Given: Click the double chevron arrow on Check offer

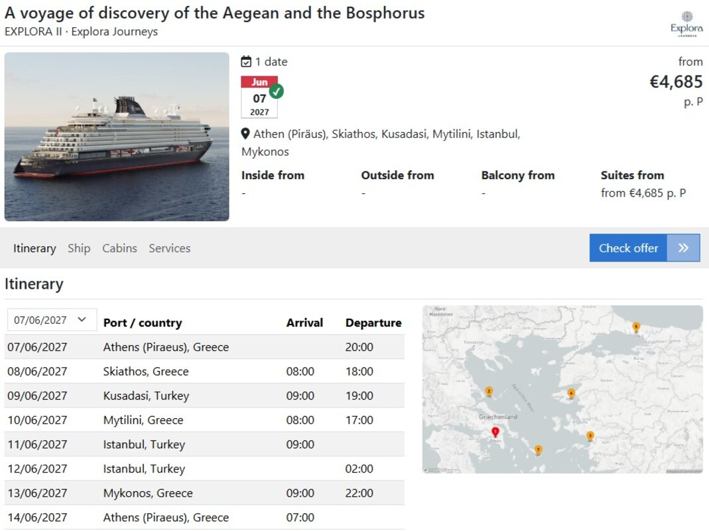Looking at the screenshot, I should [x=683, y=248].
